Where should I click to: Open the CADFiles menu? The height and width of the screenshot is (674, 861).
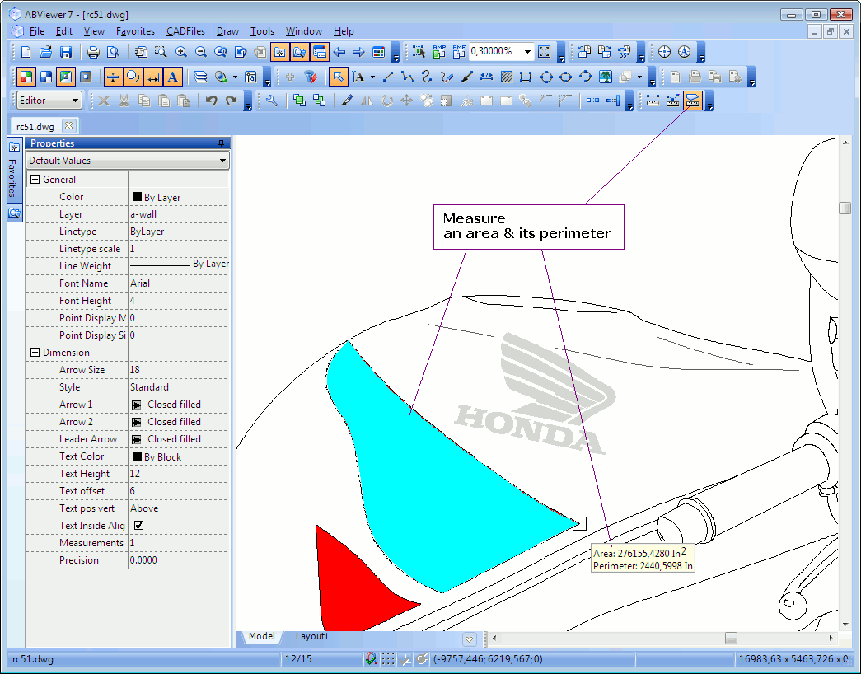pos(185,31)
